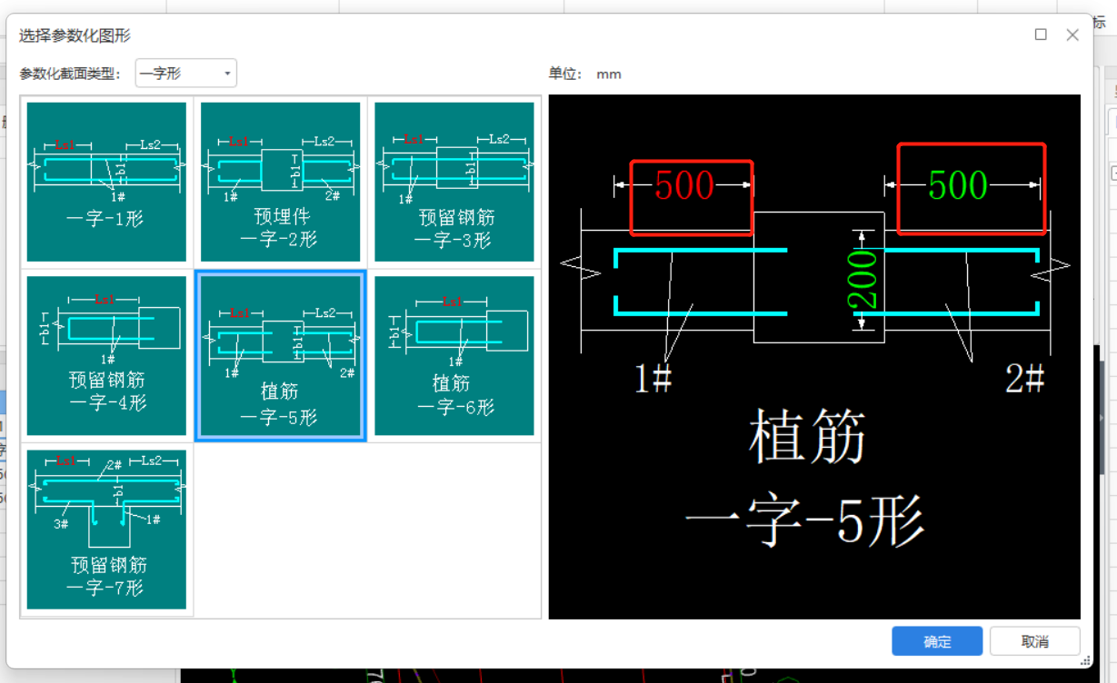Edit the red 500 dimension value in the preview

point(684,185)
